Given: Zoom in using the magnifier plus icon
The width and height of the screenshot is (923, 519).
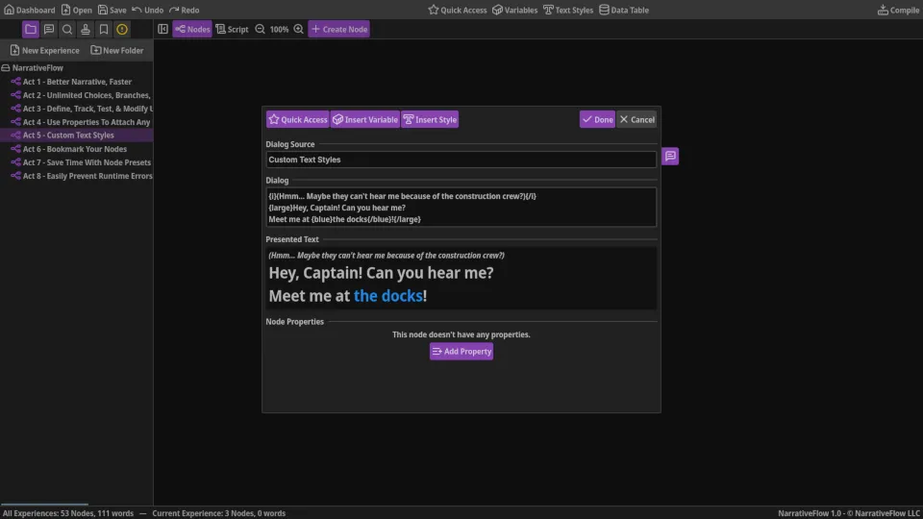Looking at the screenshot, I should (298, 30).
